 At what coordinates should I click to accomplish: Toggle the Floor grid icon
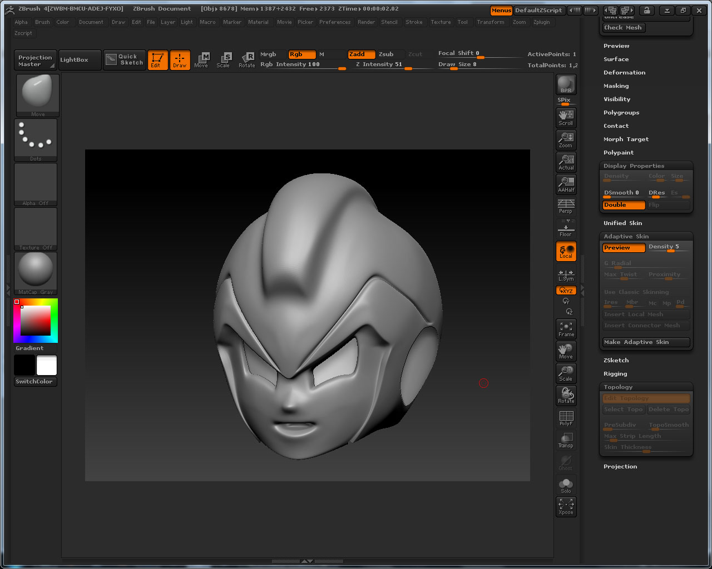(566, 228)
